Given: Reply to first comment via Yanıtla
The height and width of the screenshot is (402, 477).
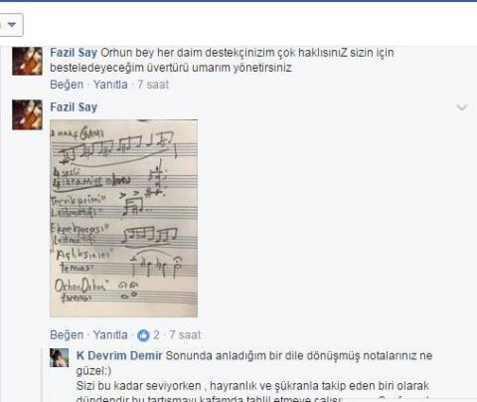Looking at the screenshot, I should pyautogui.click(x=110, y=85).
